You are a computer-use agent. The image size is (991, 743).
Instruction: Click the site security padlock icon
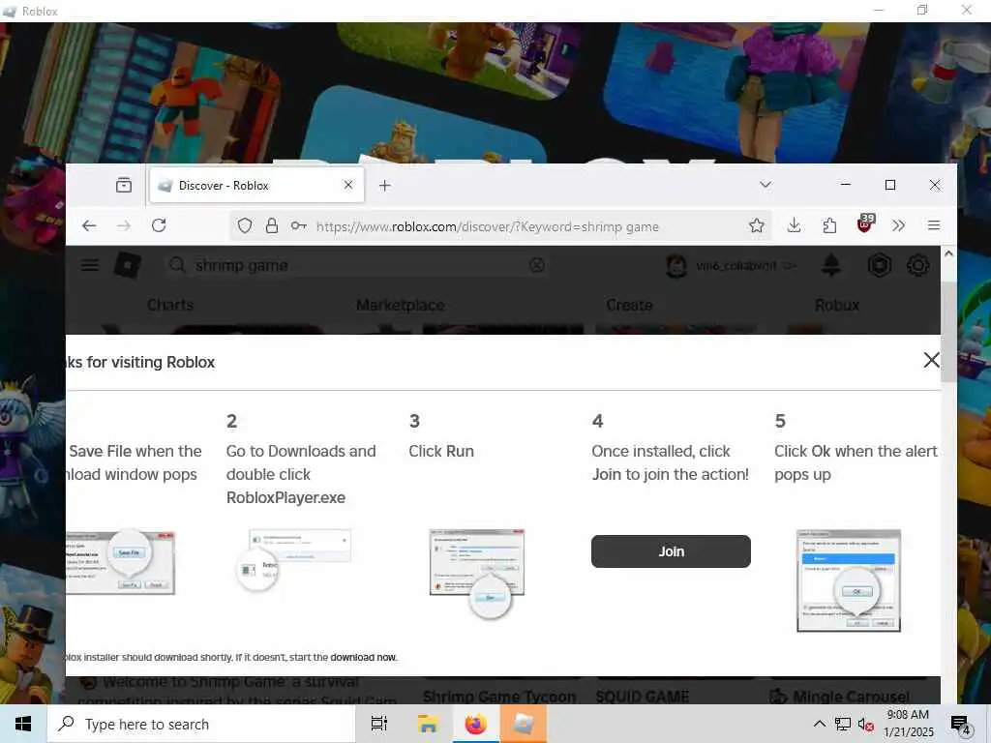272,225
